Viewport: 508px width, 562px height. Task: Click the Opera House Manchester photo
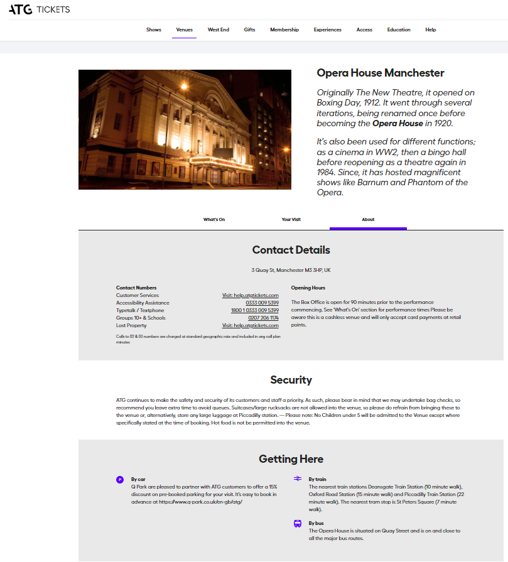pyautogui.click(x=185, y=129)
